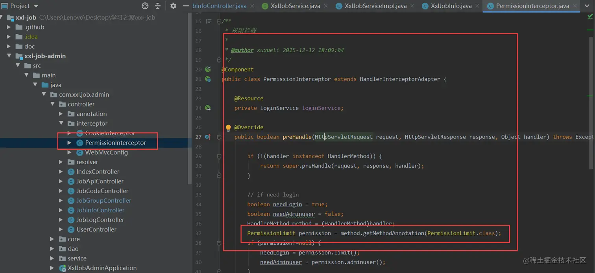Select PermissionInterceptor class in tree

point(115,143)
